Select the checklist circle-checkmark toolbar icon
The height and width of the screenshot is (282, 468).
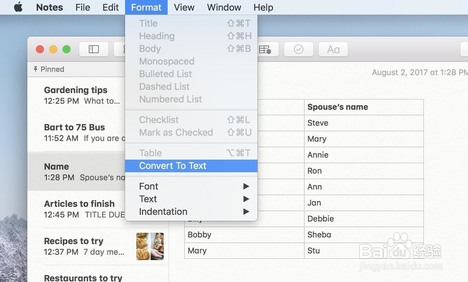click(298, 49)
